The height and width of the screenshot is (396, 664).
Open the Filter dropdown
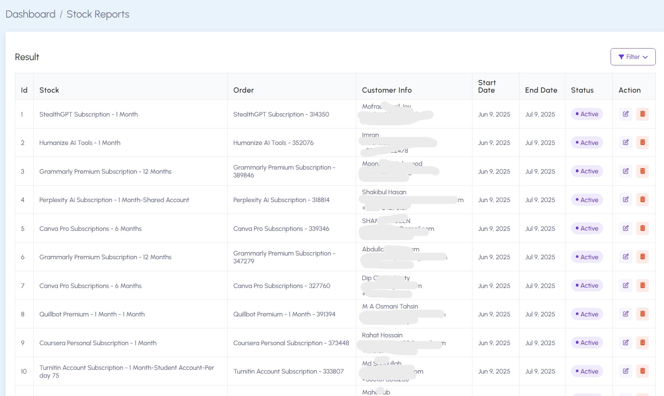click(633, 57)
